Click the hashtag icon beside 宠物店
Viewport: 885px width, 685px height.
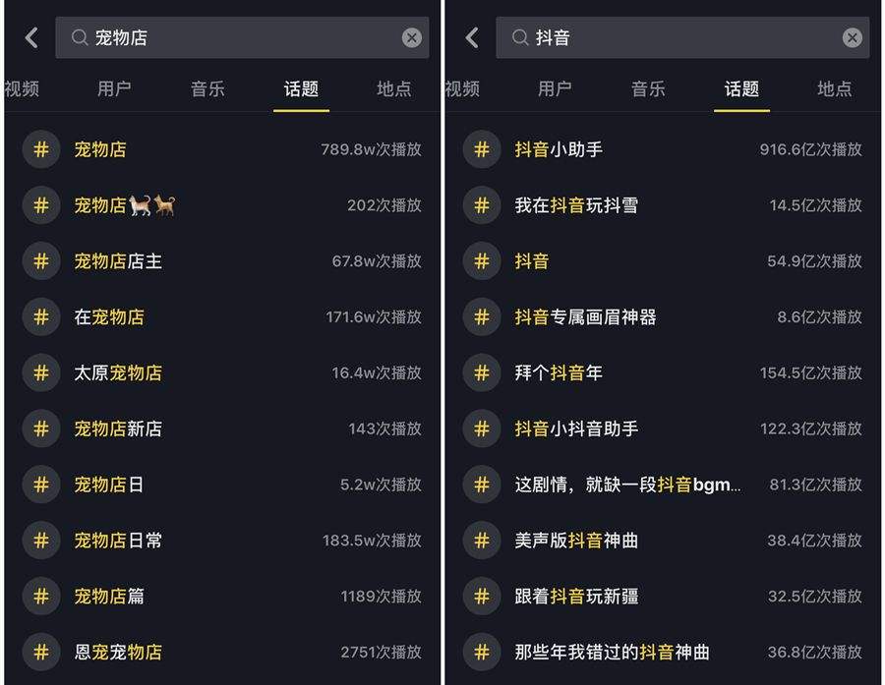pyautogui.click(x=41, y=149)
